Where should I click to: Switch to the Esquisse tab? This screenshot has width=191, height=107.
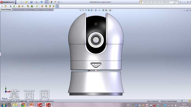41,10
